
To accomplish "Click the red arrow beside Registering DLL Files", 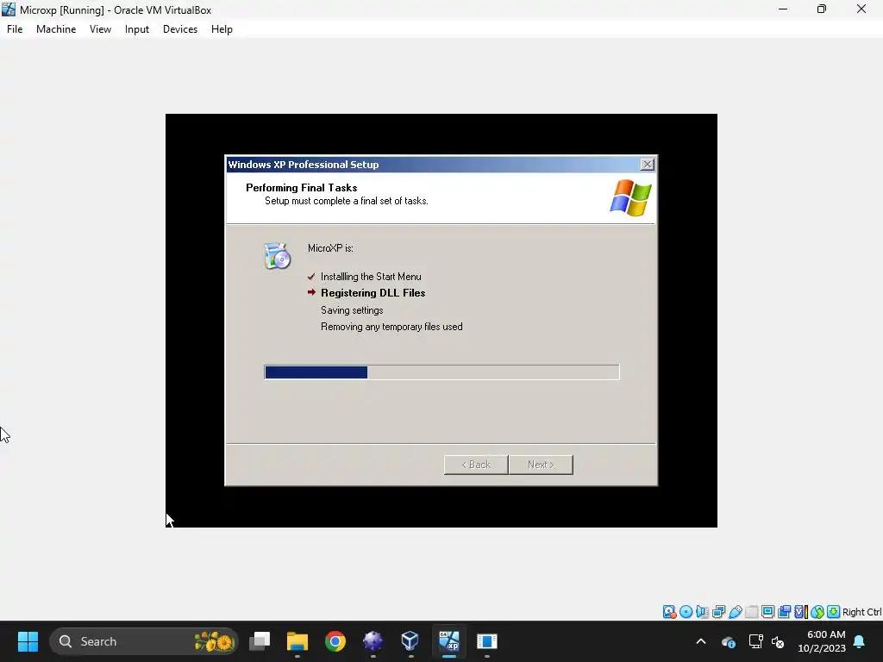I will (311, 292).
